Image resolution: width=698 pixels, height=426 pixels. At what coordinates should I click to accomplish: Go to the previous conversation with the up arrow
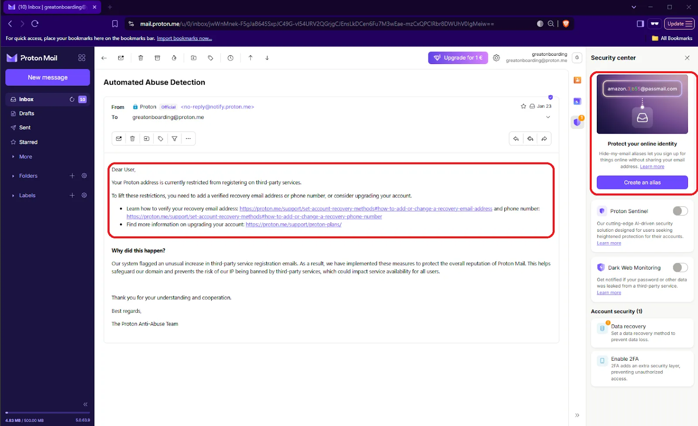(250, 58)
